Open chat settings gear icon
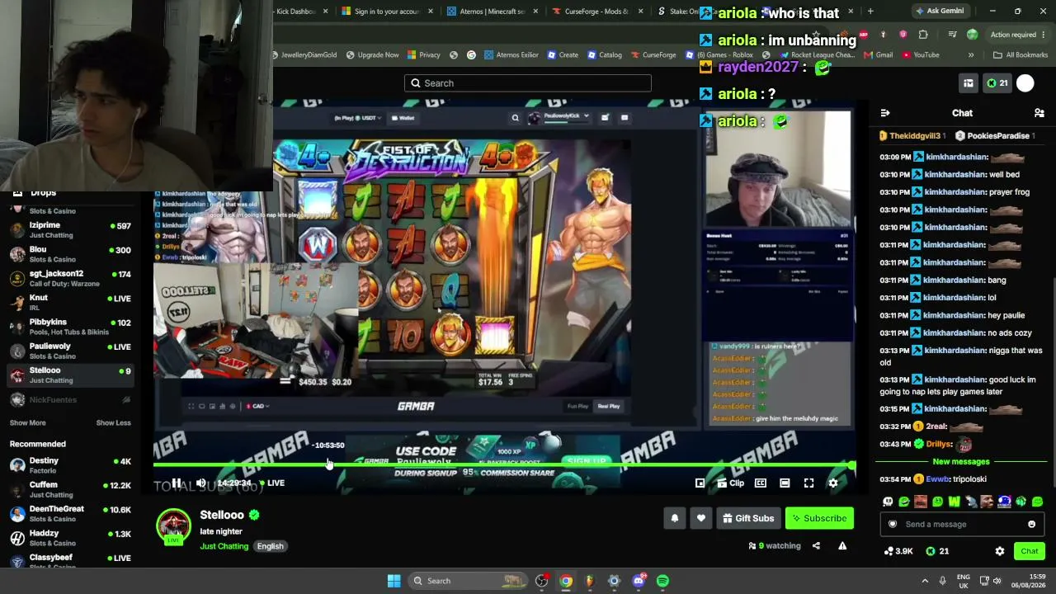The image size is (1056, 594). [1000, 551]
